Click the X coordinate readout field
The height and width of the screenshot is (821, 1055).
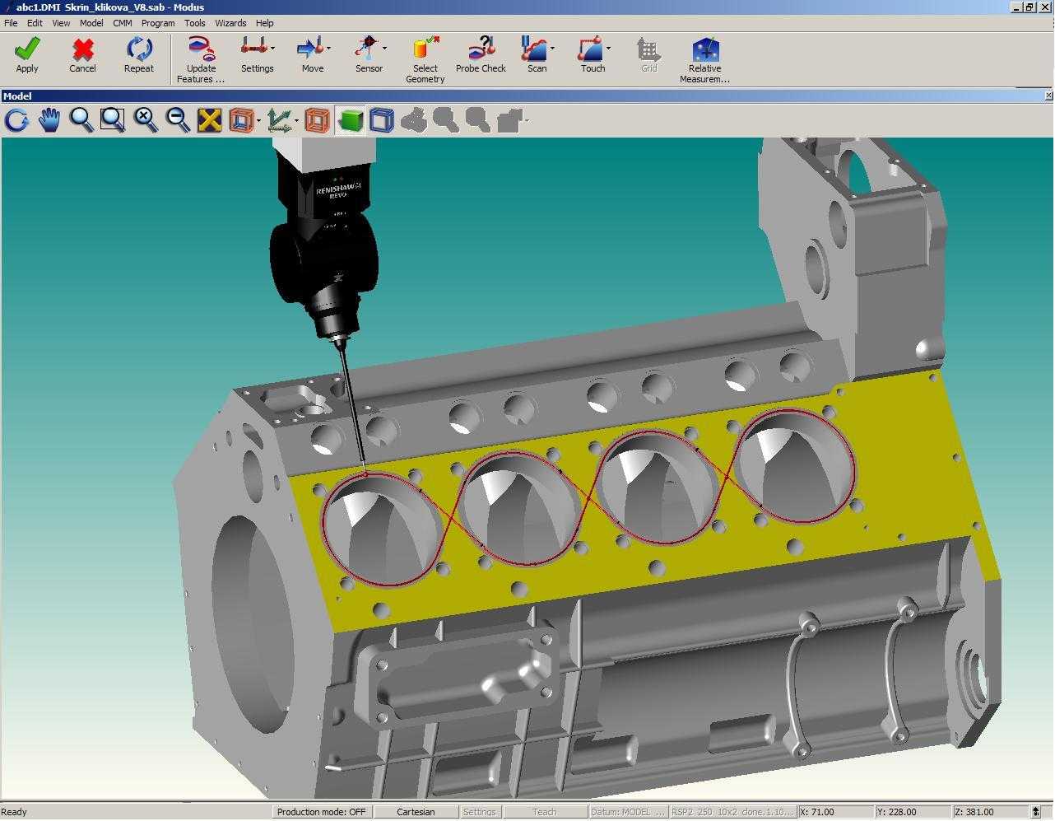tap(834, 812)
